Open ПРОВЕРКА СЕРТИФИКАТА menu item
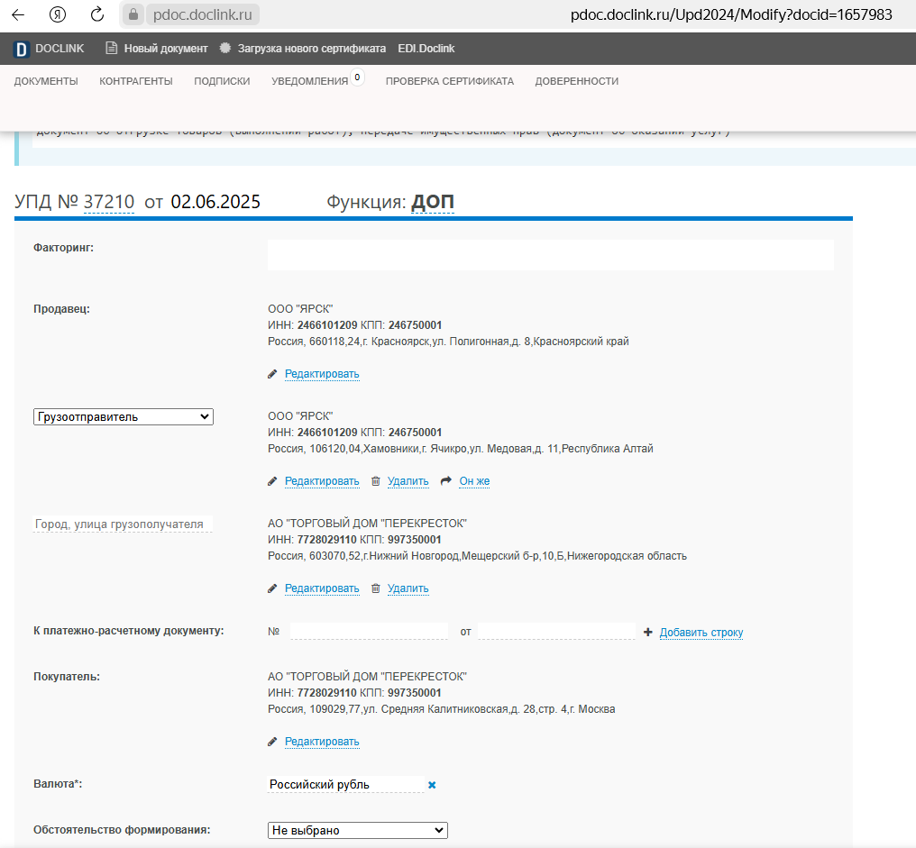 point(450,82)
